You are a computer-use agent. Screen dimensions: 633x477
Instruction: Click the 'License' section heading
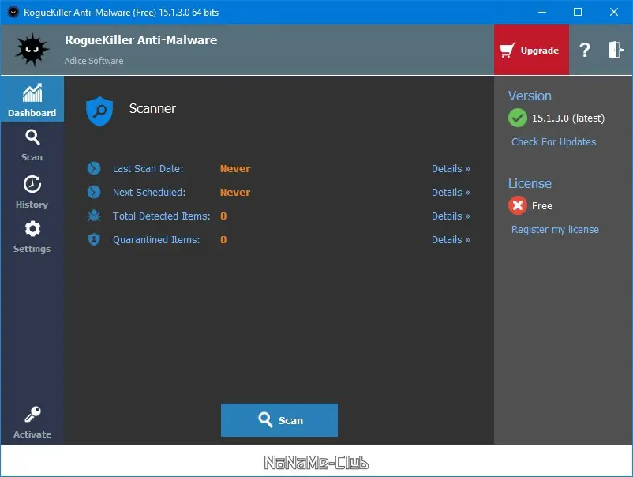pyautogui.click(x=530, y=183)
